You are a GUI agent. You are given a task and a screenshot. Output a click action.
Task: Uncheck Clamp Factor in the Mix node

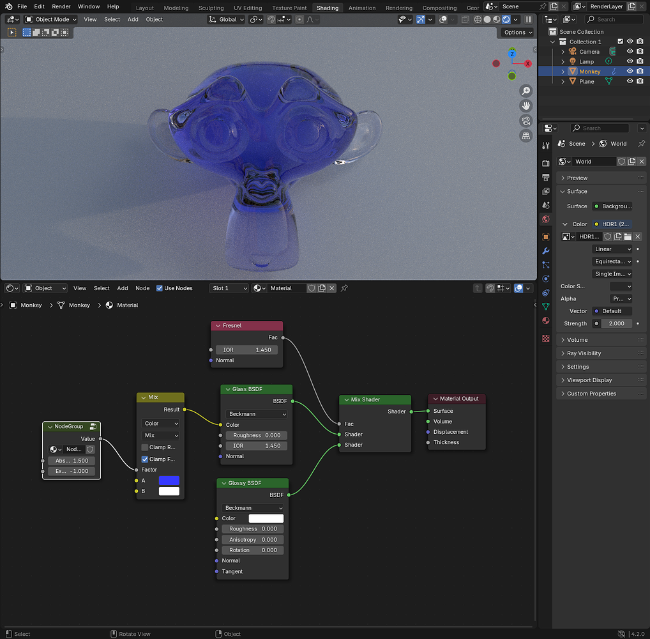tap(145, 459)
